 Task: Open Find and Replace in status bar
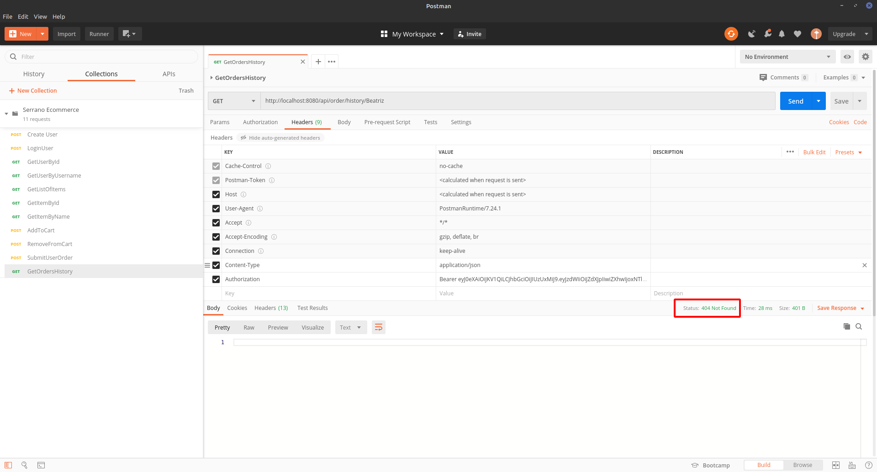pos(25,465)
